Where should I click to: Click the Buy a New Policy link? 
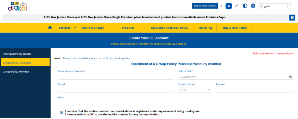(x=235, y=28)
